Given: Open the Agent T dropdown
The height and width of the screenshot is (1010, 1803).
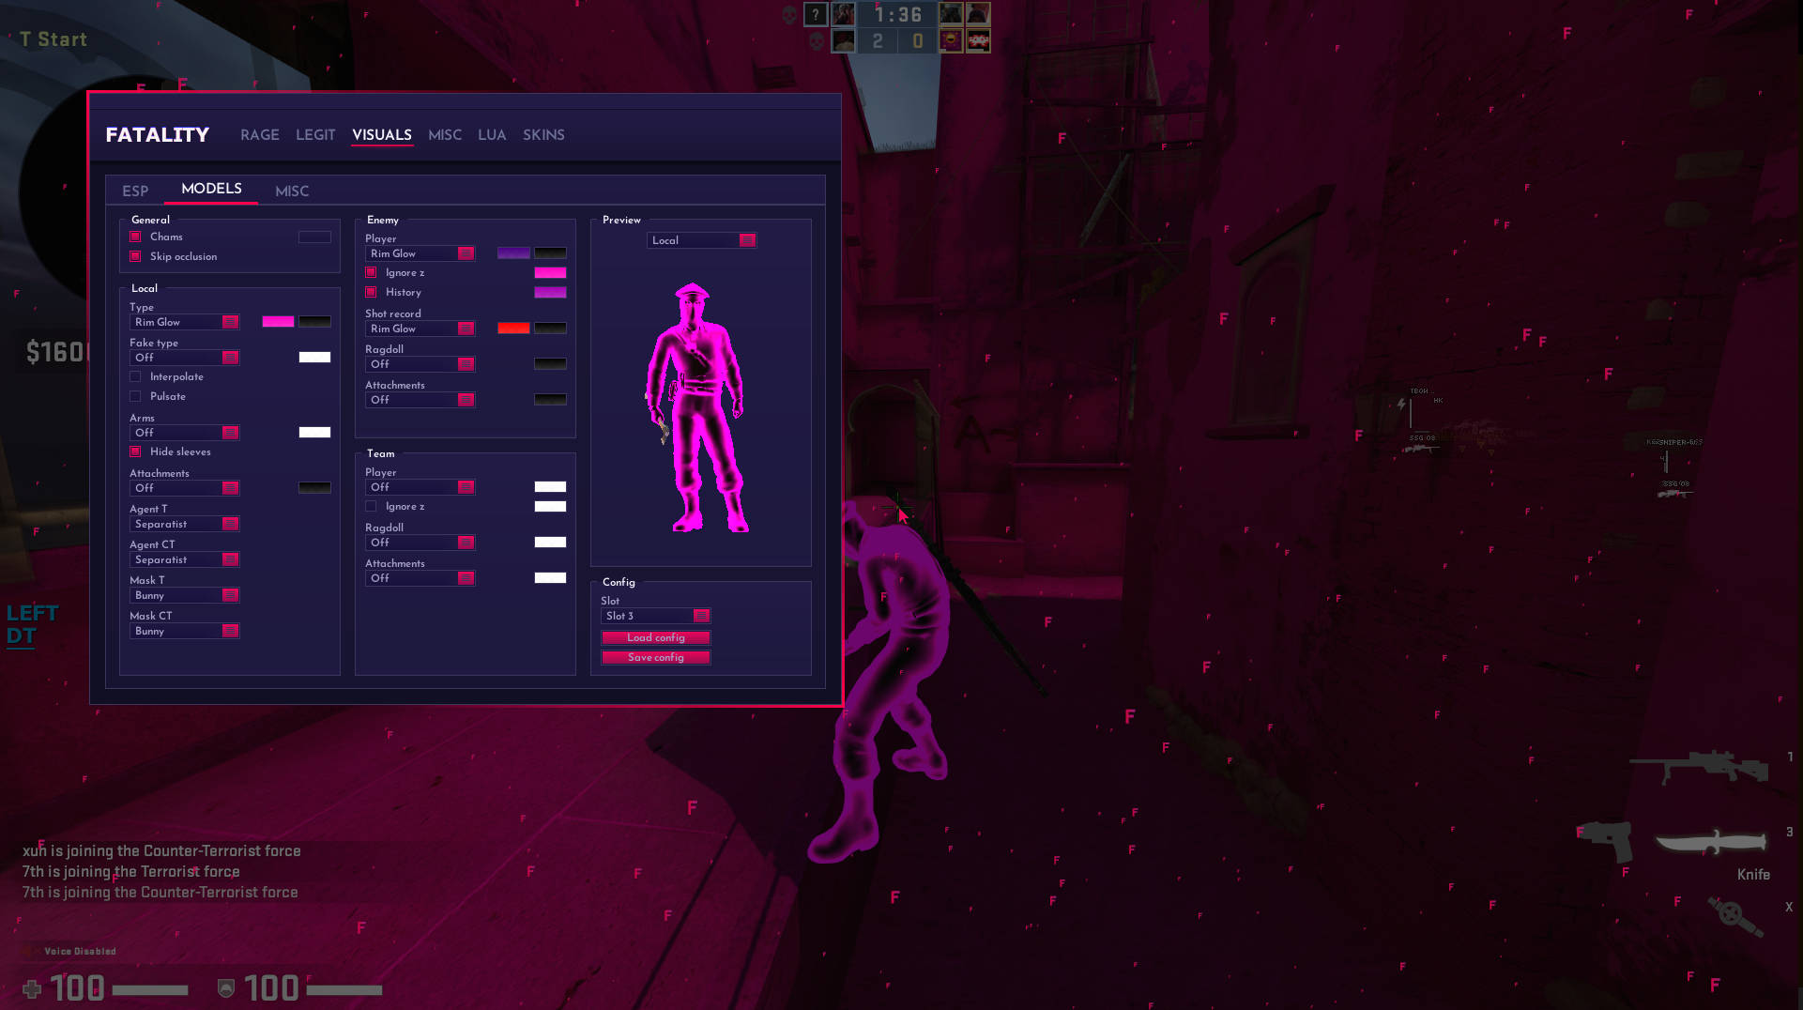Looking at the screenshot, I should pyautogui.click(x=185, y=524).
